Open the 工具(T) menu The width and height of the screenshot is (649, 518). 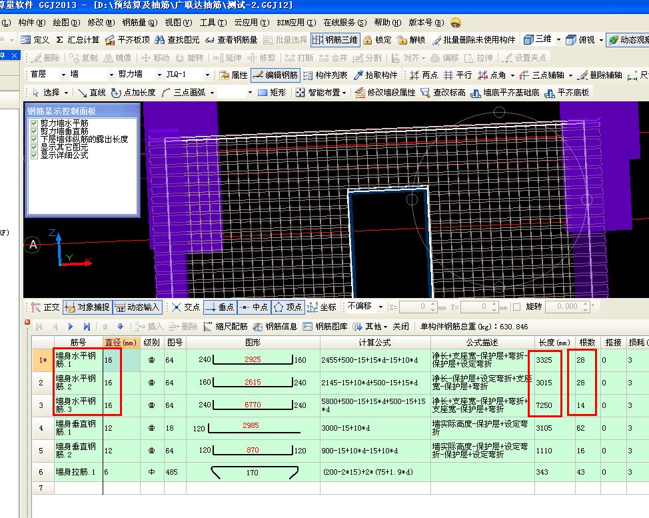click(x=213, y=23)
